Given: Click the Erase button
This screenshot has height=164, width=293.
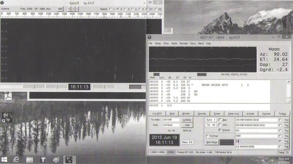Looking at the screenshot, I should [217, 113].
